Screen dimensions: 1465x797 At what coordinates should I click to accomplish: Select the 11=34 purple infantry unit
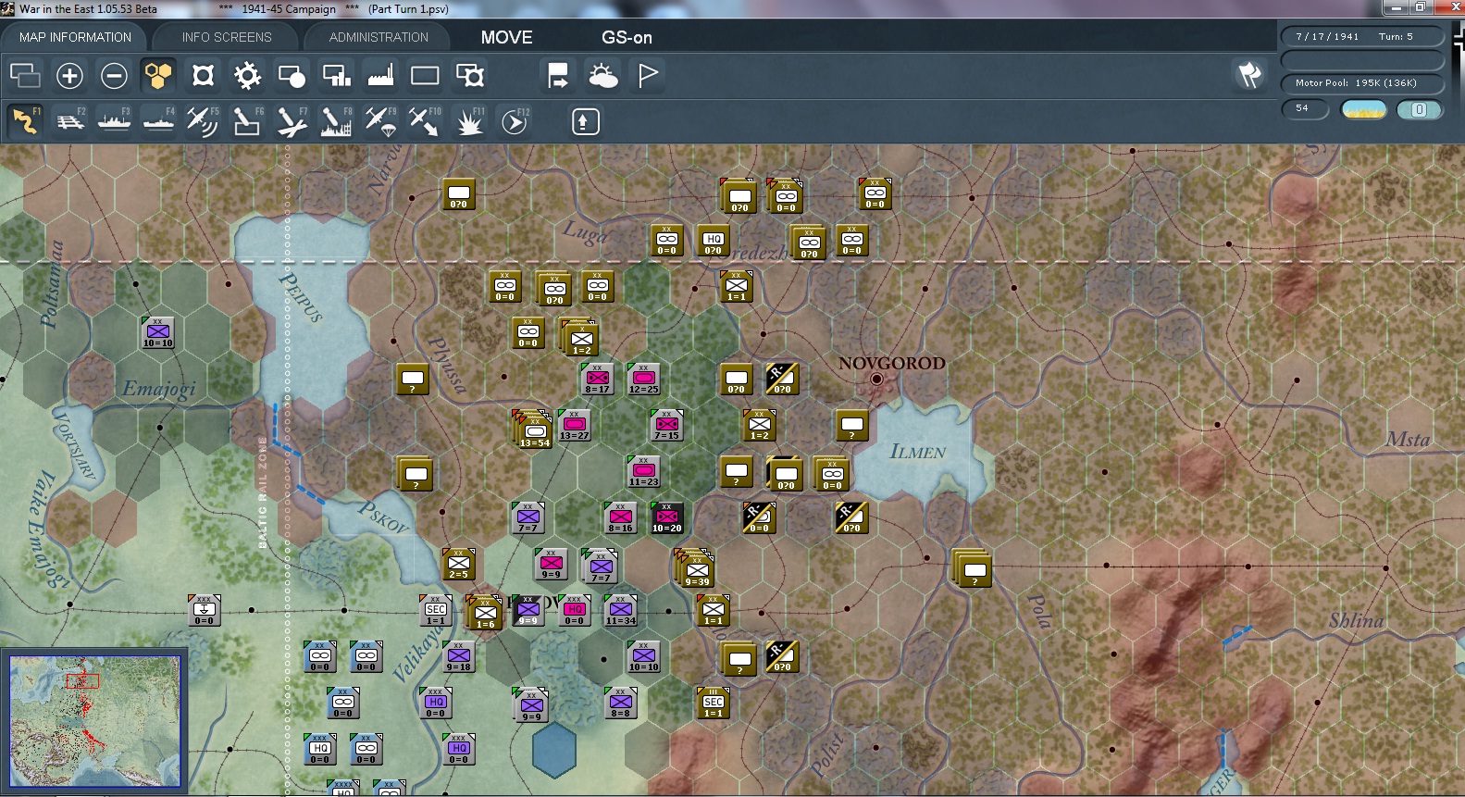click(x=620, y=610)
